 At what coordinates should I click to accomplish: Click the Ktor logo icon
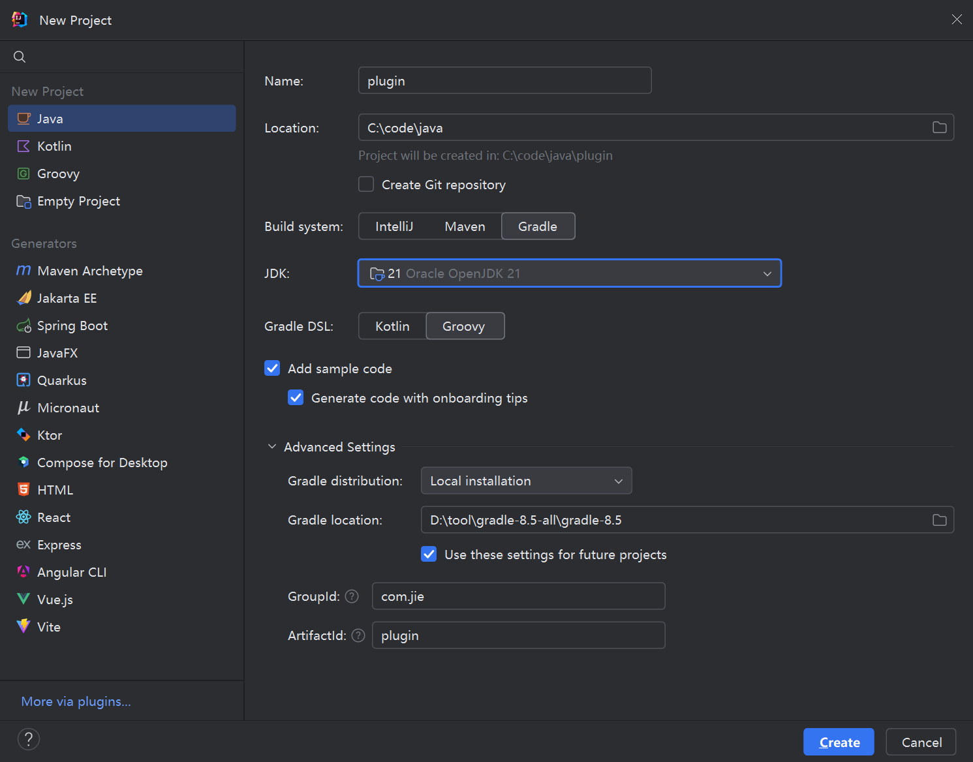click(23, 435)
